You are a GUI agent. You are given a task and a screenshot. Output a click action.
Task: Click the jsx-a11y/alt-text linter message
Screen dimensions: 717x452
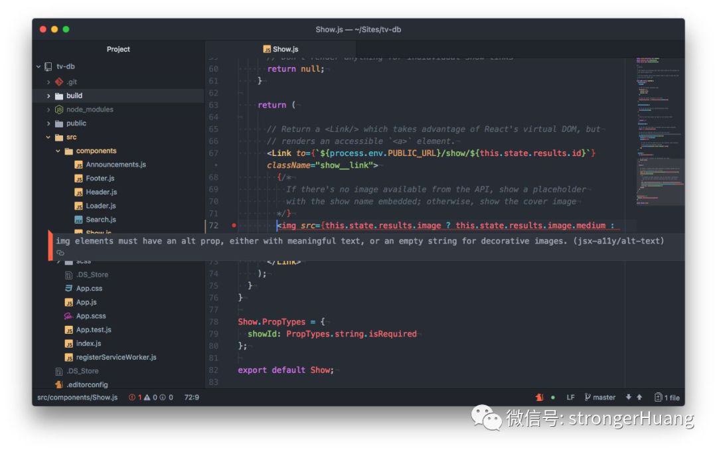(360, 241)
